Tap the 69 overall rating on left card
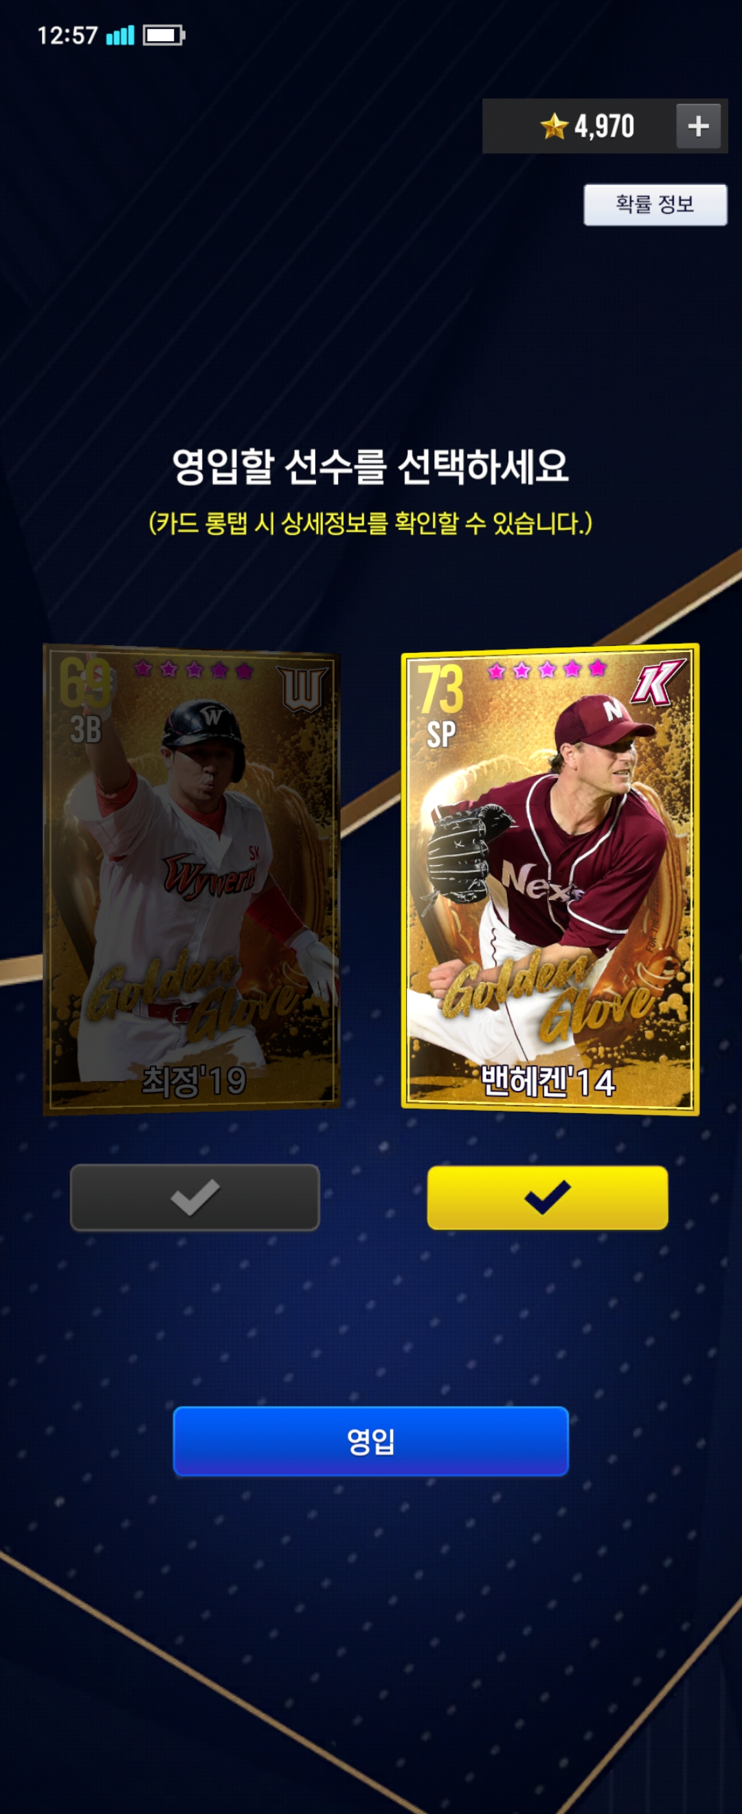This screenshot has height=1814, width=742. click(85, 683)
